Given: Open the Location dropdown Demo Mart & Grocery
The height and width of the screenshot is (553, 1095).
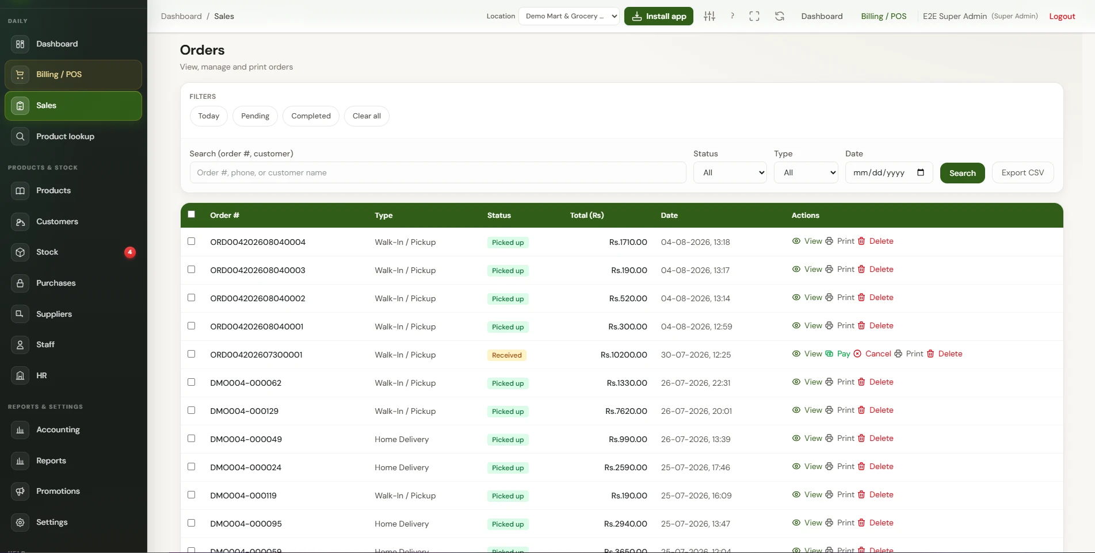Looking at the screenshot, I should point(569,16).
